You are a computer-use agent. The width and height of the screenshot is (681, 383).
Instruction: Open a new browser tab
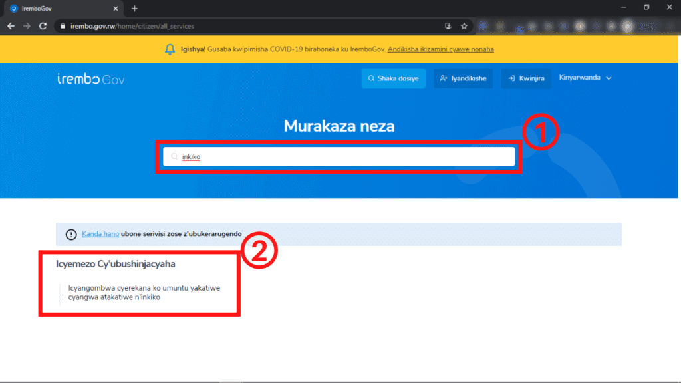point(134,8)
